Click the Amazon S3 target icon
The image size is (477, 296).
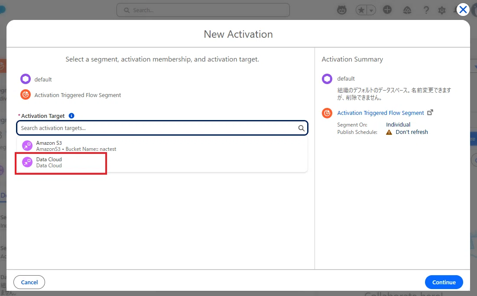pyautogui.click(x=27, y=146)
